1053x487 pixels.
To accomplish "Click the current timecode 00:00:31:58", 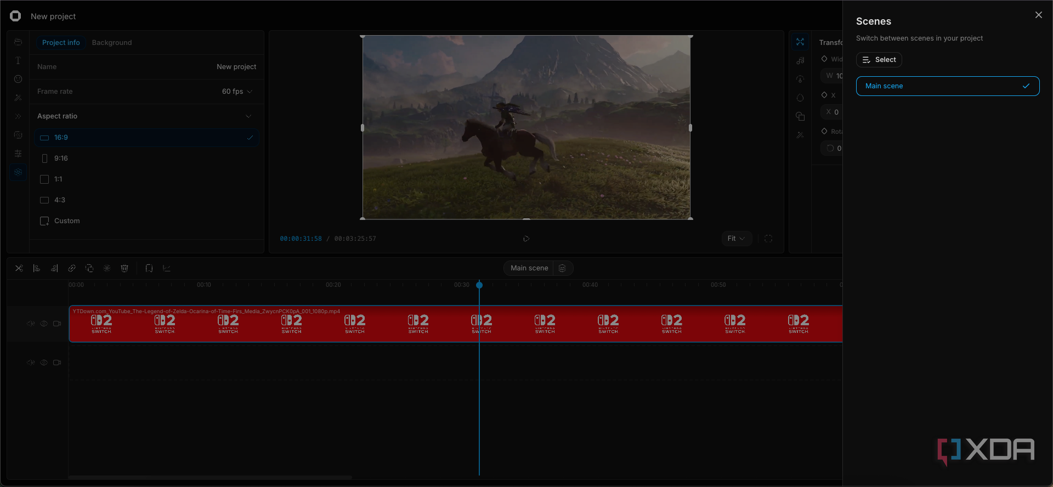I will click(x=301, y=239).
